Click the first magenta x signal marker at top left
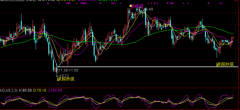 [x=48, y=3]
